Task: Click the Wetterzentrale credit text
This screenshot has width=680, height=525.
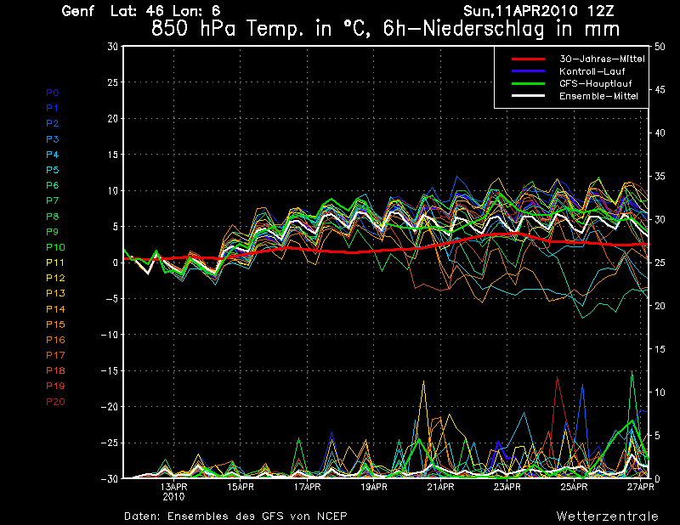Action: click(607, 516)
